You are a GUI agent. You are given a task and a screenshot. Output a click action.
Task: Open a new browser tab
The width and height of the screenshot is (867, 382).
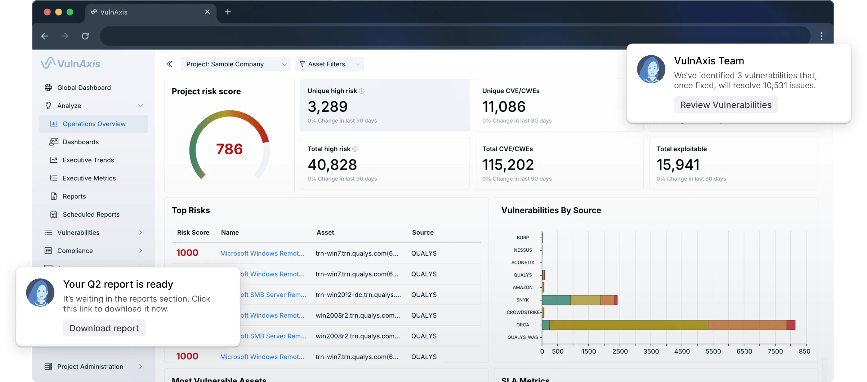pos(228,12)
